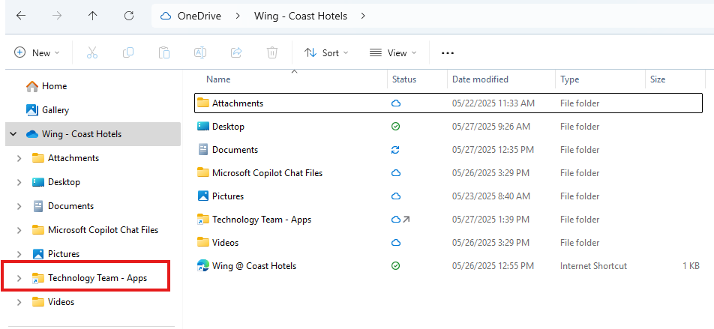Open the New dropdown menu
The width and height of the screenshot is (714, 329).
pos(37,52)
